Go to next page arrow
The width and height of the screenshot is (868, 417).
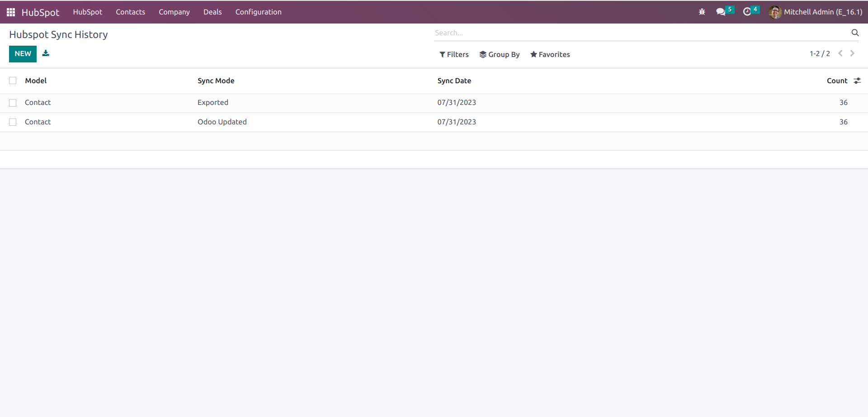852,53
